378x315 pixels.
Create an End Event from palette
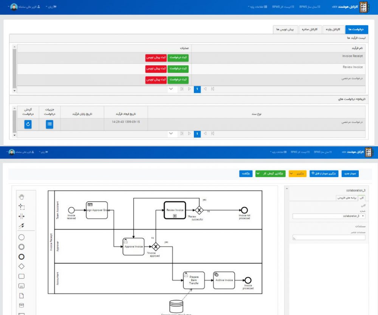(x=22, y=256)
